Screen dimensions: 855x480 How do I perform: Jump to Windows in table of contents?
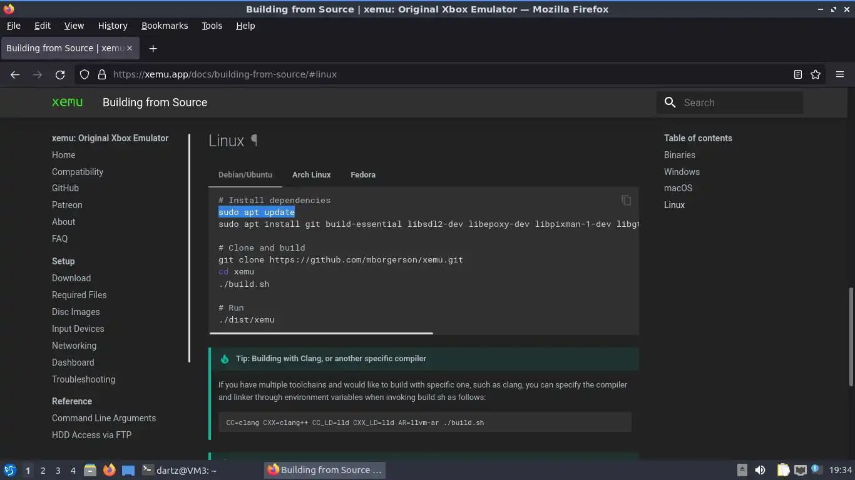pyautogui.click(x=682, y=172)
